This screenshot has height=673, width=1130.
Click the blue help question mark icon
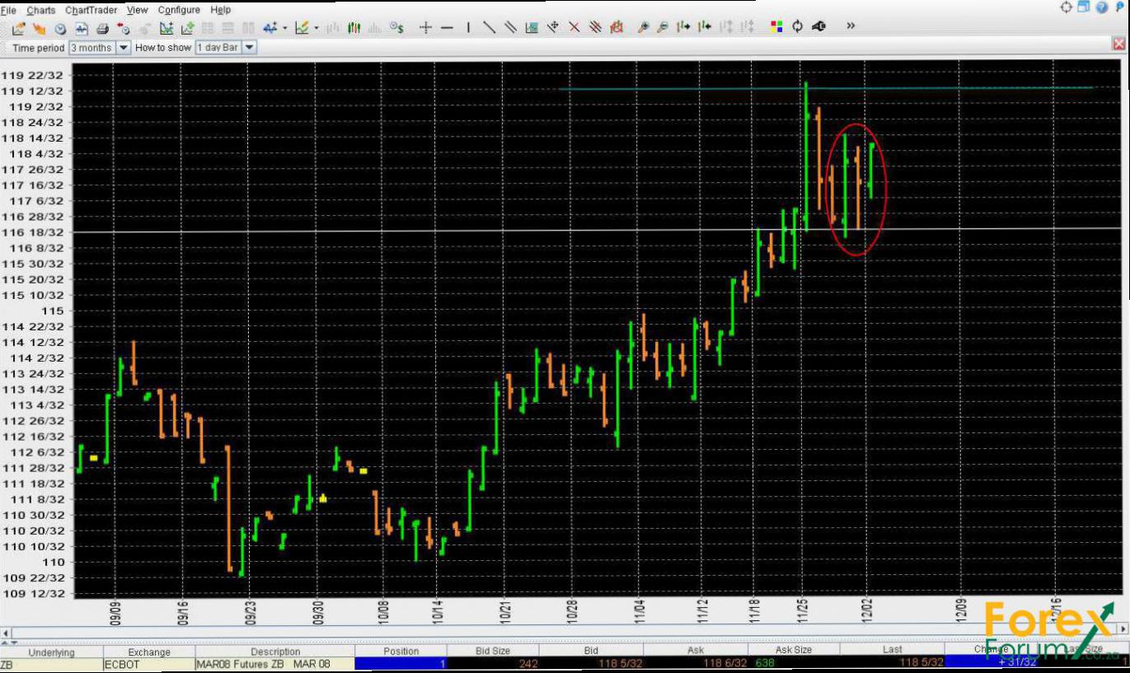point(1101,7)
